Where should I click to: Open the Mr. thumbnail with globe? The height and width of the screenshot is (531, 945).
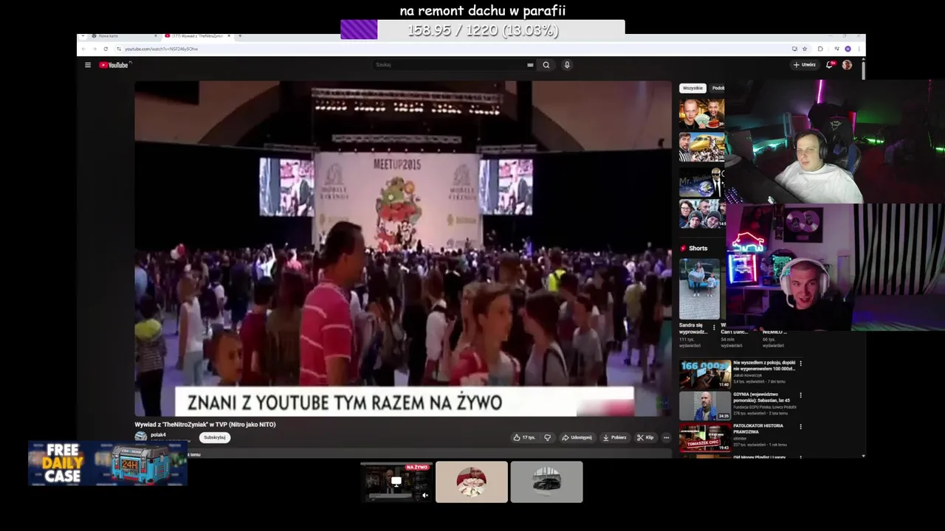coord(701,181)
